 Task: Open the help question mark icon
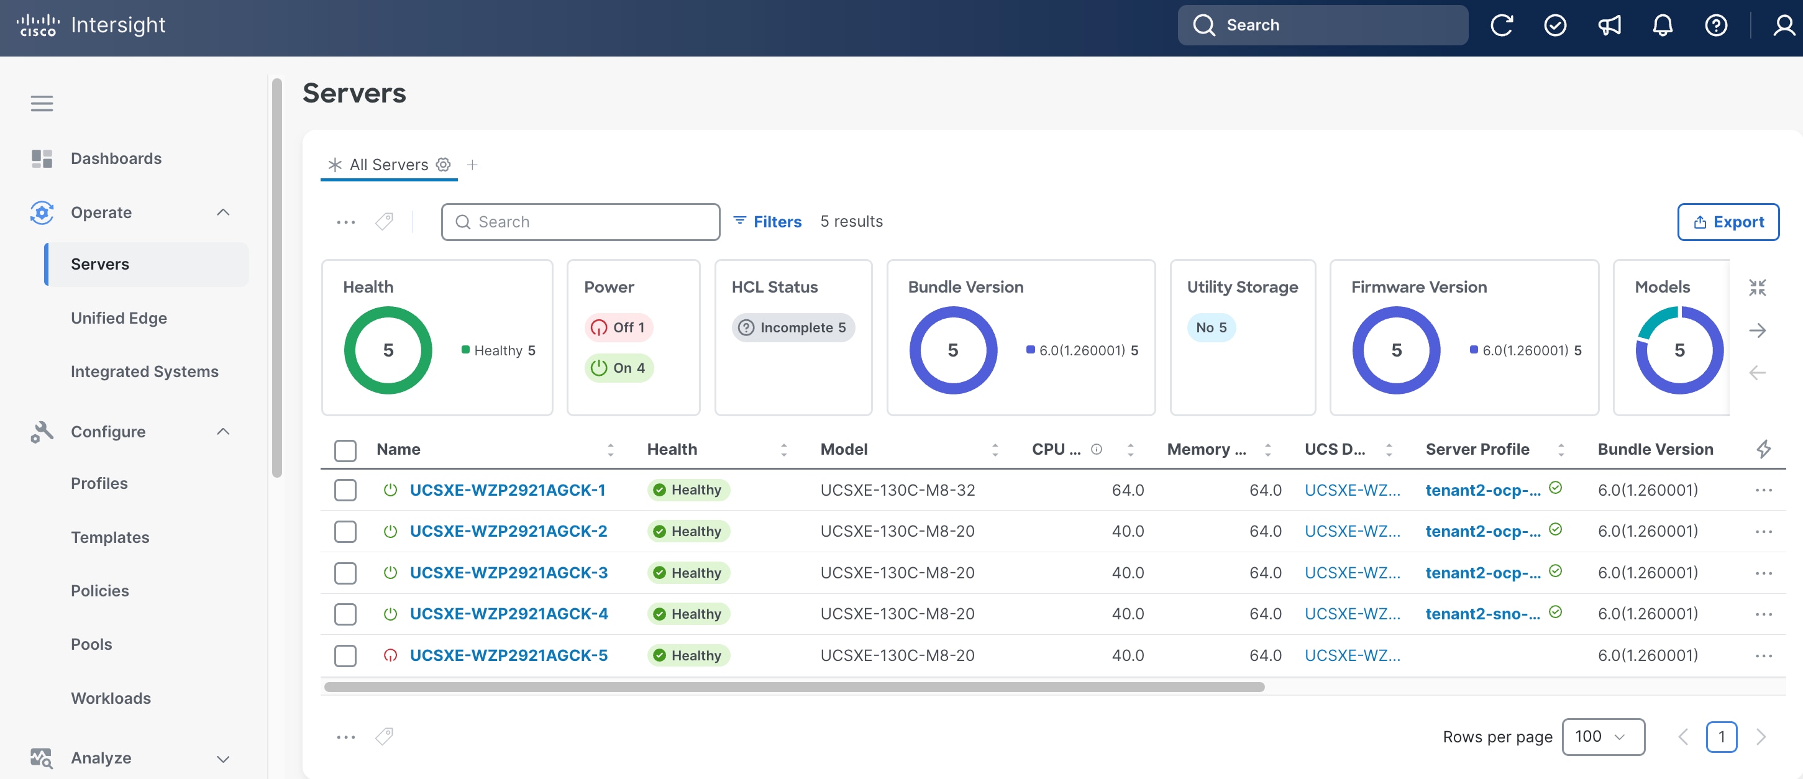[x=1715, y=25]
